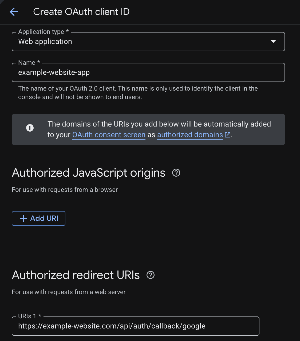Open the Web application type selector
This screenshot has width=300, height=341.
(148, 42)
